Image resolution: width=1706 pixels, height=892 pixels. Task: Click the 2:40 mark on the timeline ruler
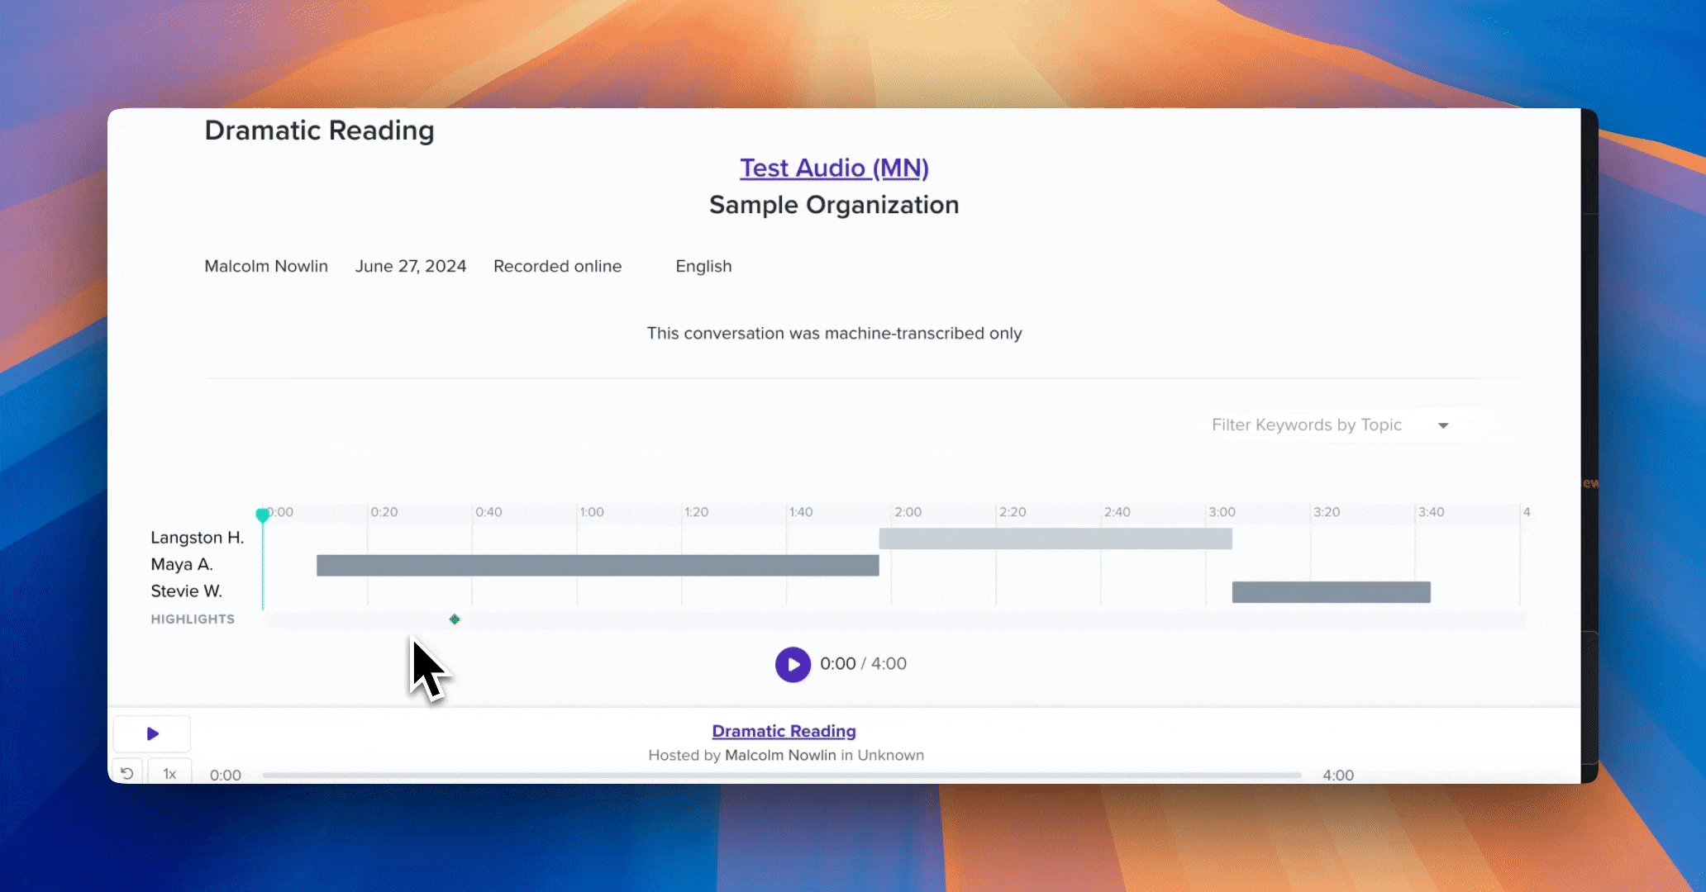[1117, 512]
